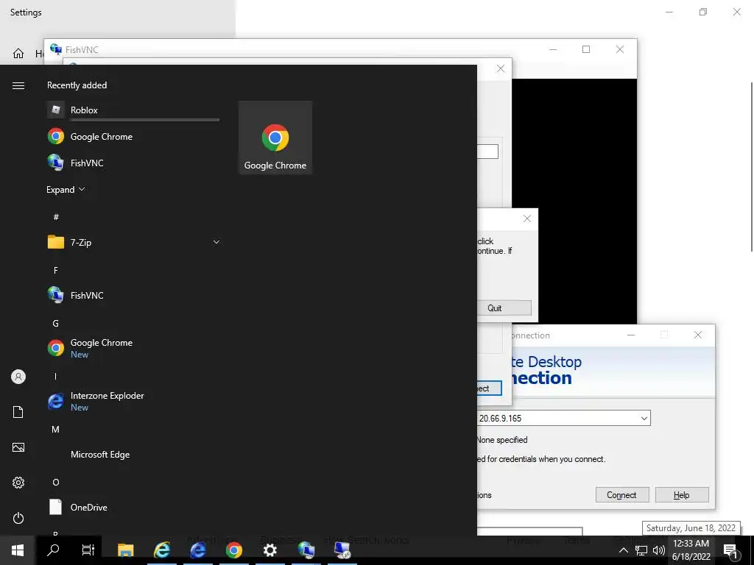Open taskbar Search magnifier
The width and height of the screenshot is (754, 565).
point(53,550)
